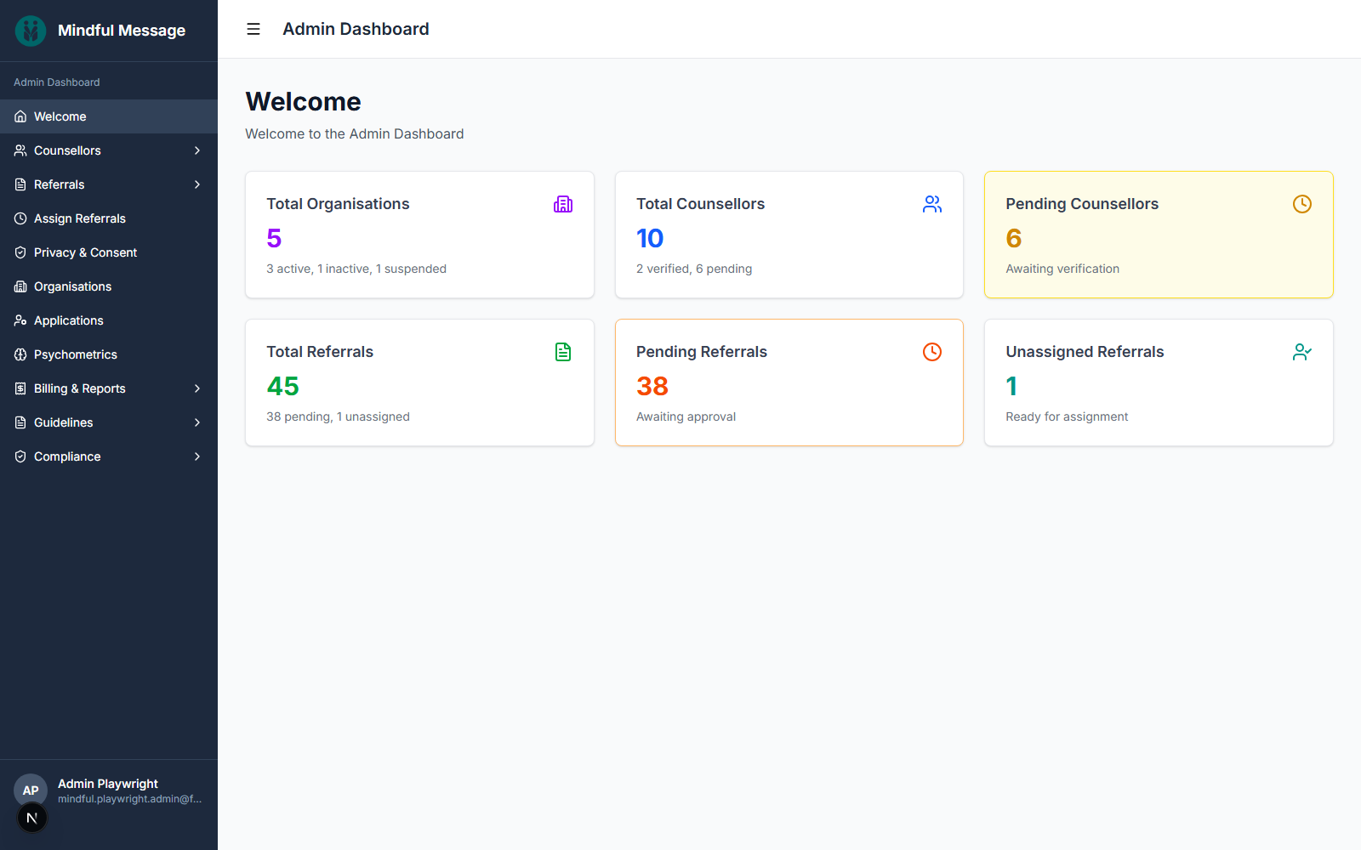Click the Counsellors people icon in sidebar
1361x850 pixels.
coord(20,150)
